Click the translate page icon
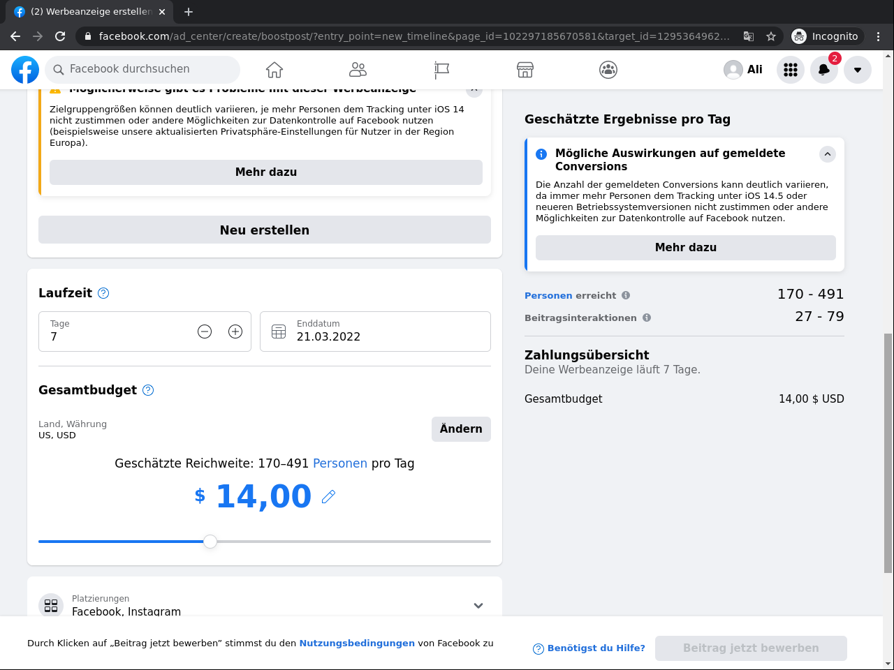Screen dimensions: 894x670 [x=749, y=36]
